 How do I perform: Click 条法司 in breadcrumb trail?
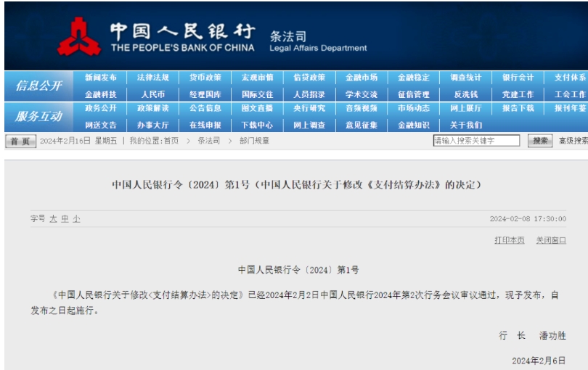point(209,141)
